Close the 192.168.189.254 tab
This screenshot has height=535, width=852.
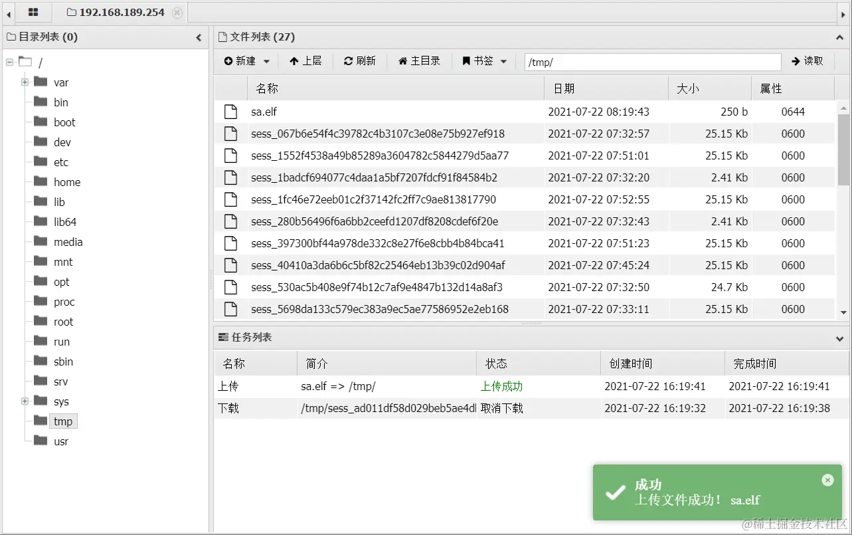(x=177, y=13)
